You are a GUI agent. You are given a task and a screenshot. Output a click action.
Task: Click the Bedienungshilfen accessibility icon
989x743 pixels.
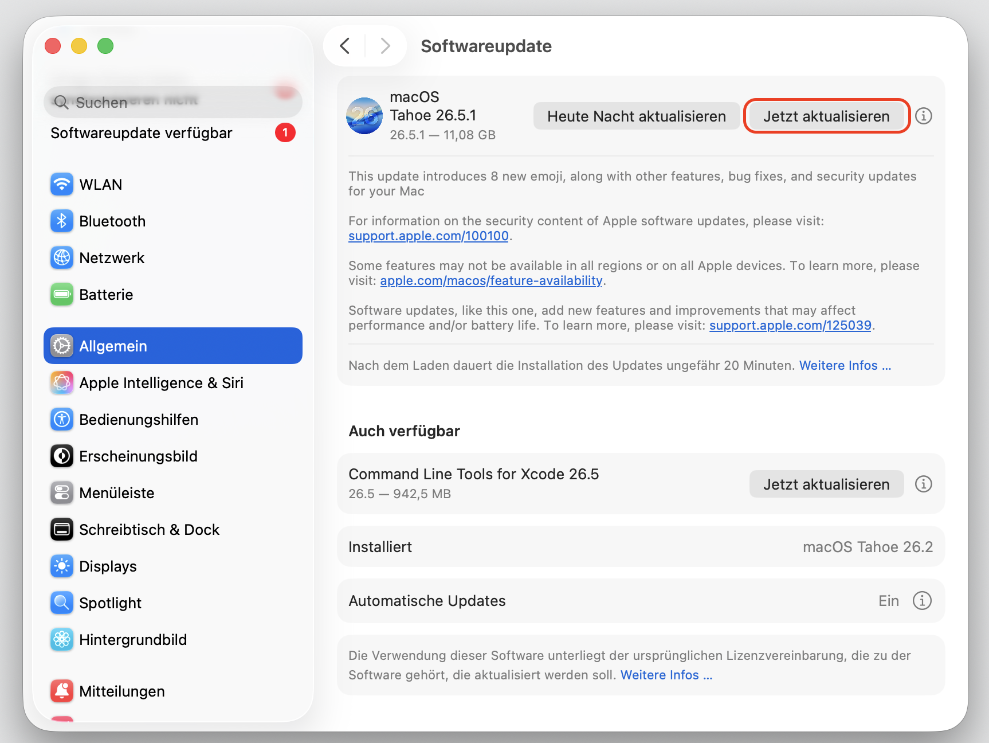point(62,420)
